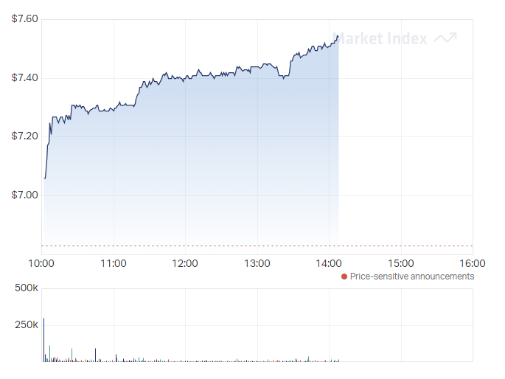Viewport: 505px width, 379px height.
Task: Select the $7.20 price axis label
Action: (x=25, y=136)
